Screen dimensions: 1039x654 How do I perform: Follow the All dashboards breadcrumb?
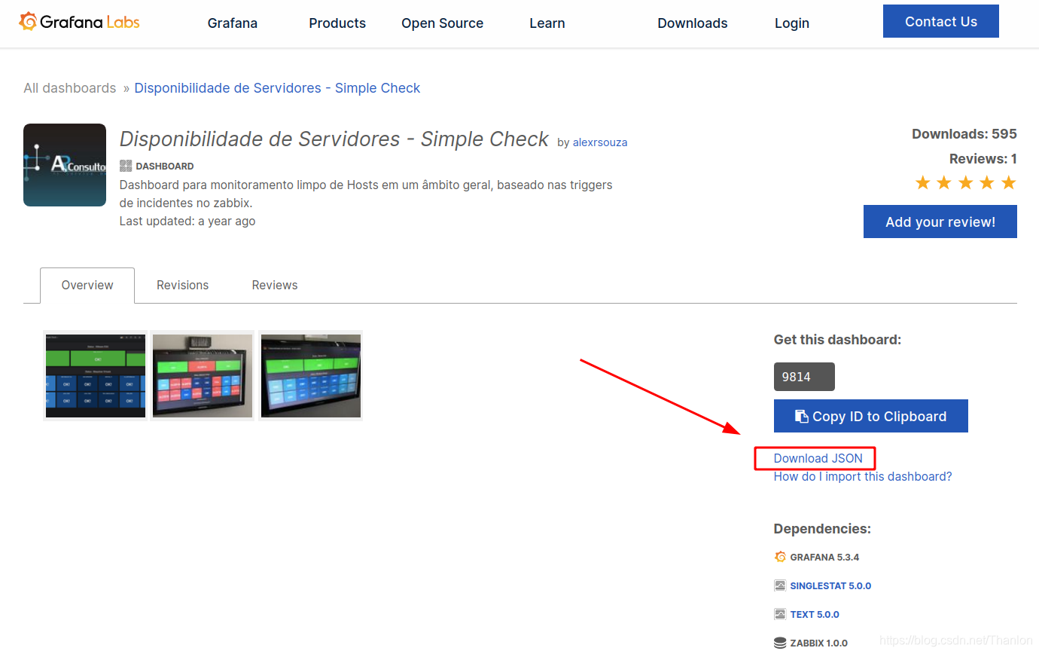coord(70,88)
